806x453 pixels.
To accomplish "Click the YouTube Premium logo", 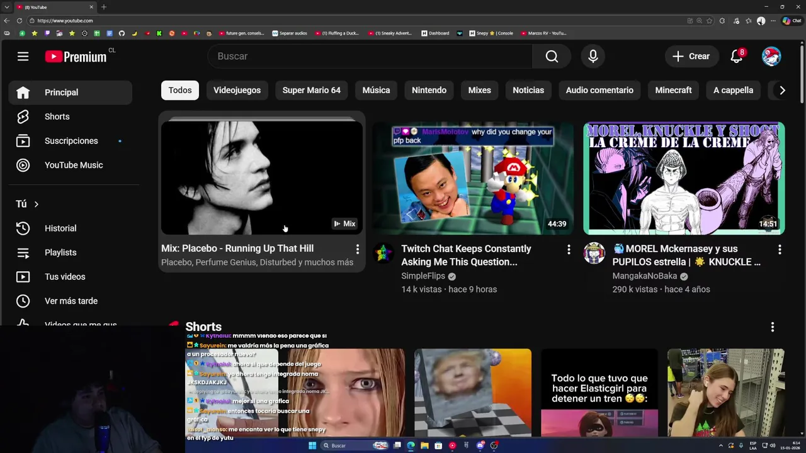I will [76, 57].
